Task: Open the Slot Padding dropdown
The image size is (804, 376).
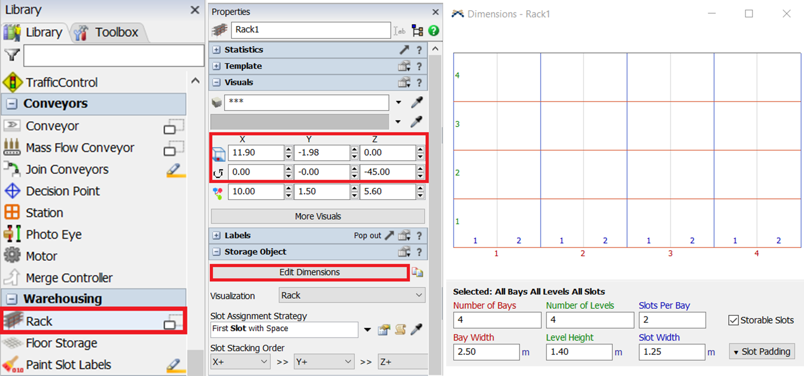Action: (x=761, y=351)
